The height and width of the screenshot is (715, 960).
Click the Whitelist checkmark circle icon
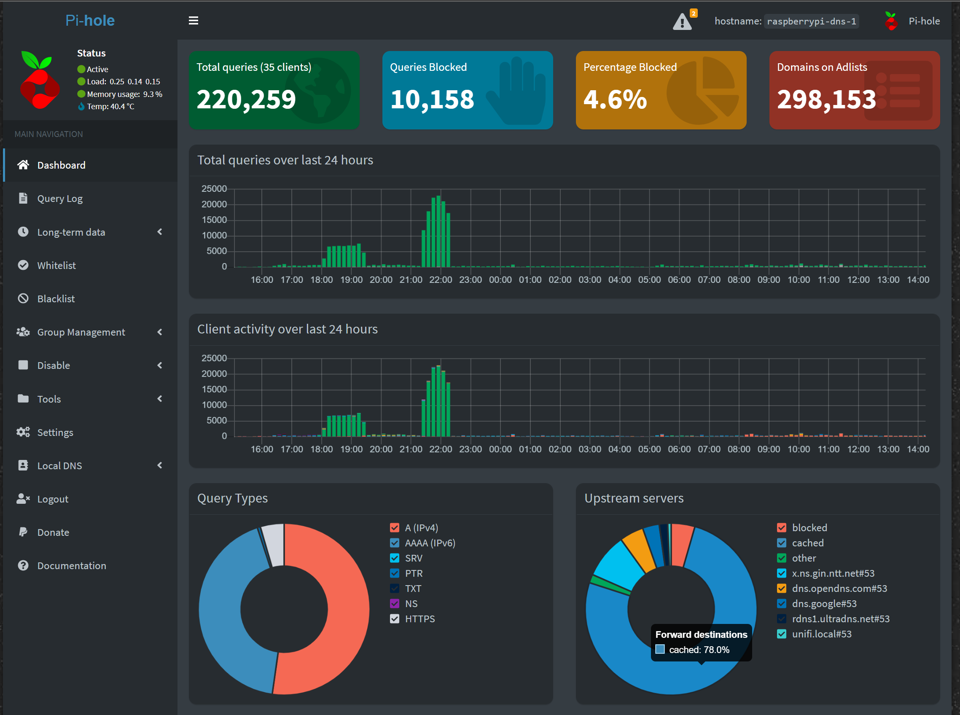click(23, 265)
